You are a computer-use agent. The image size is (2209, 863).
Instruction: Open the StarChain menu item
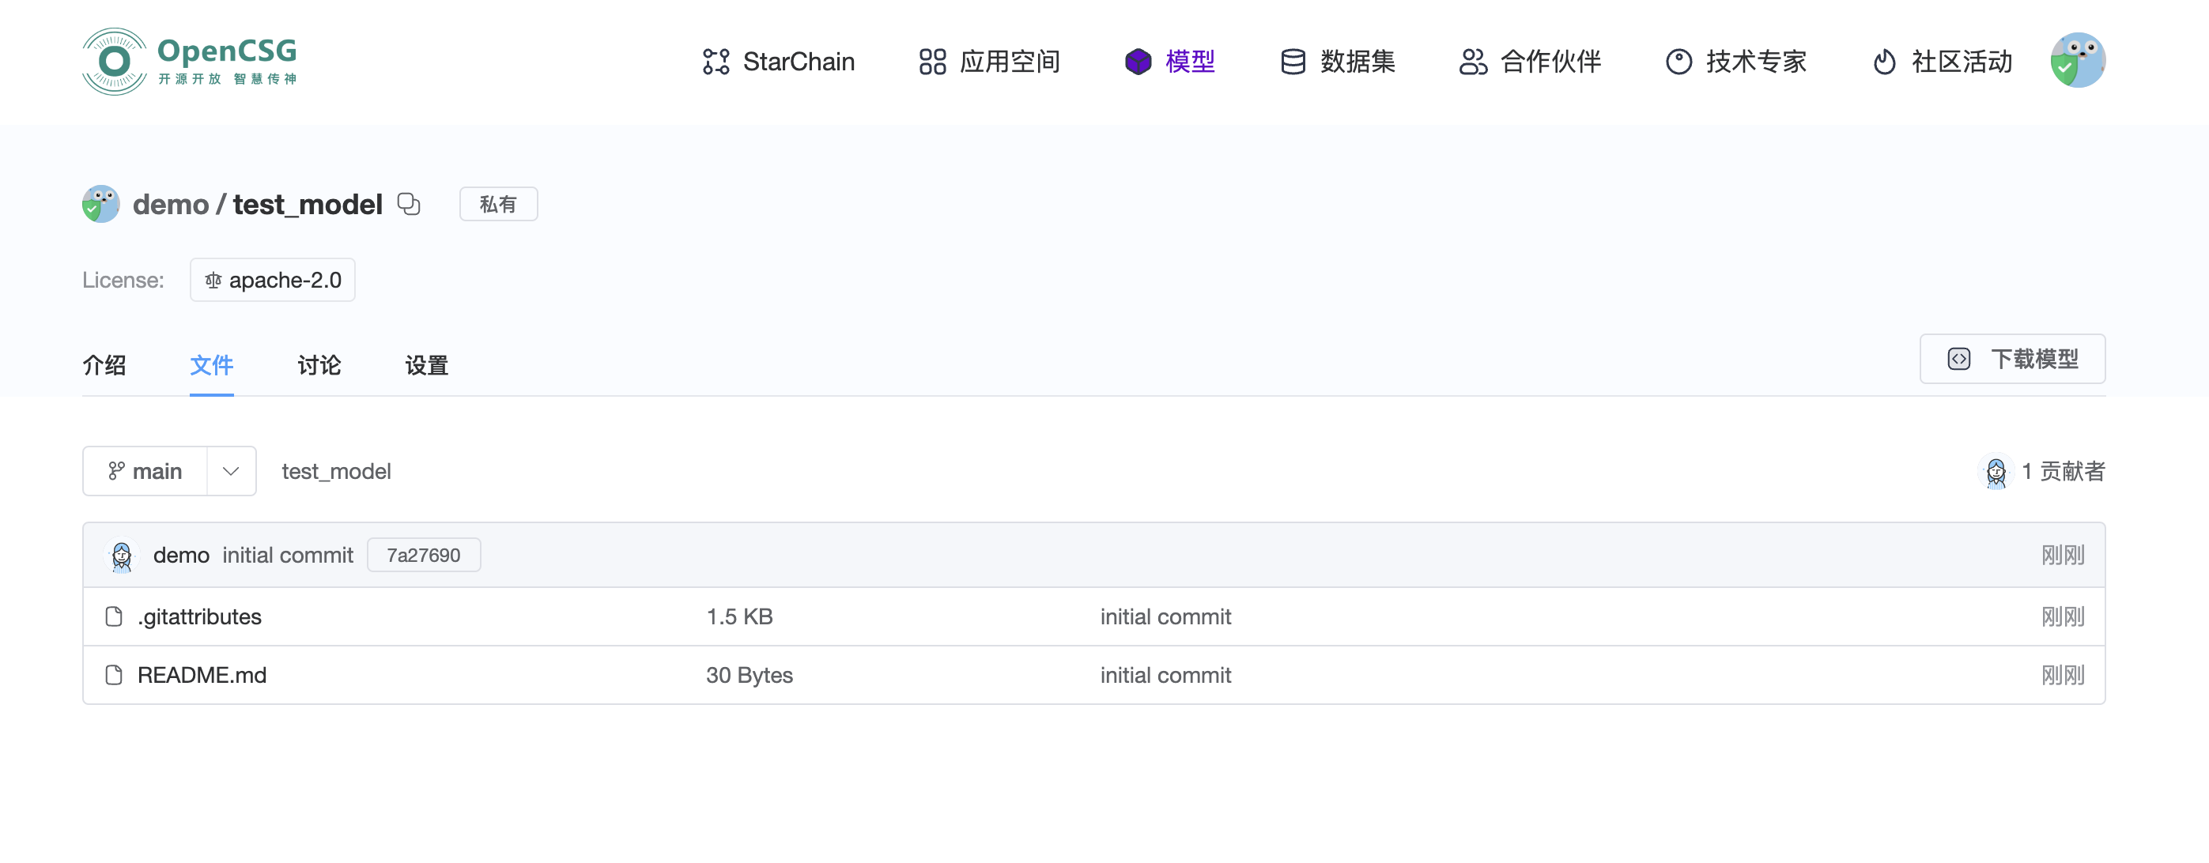779,62
